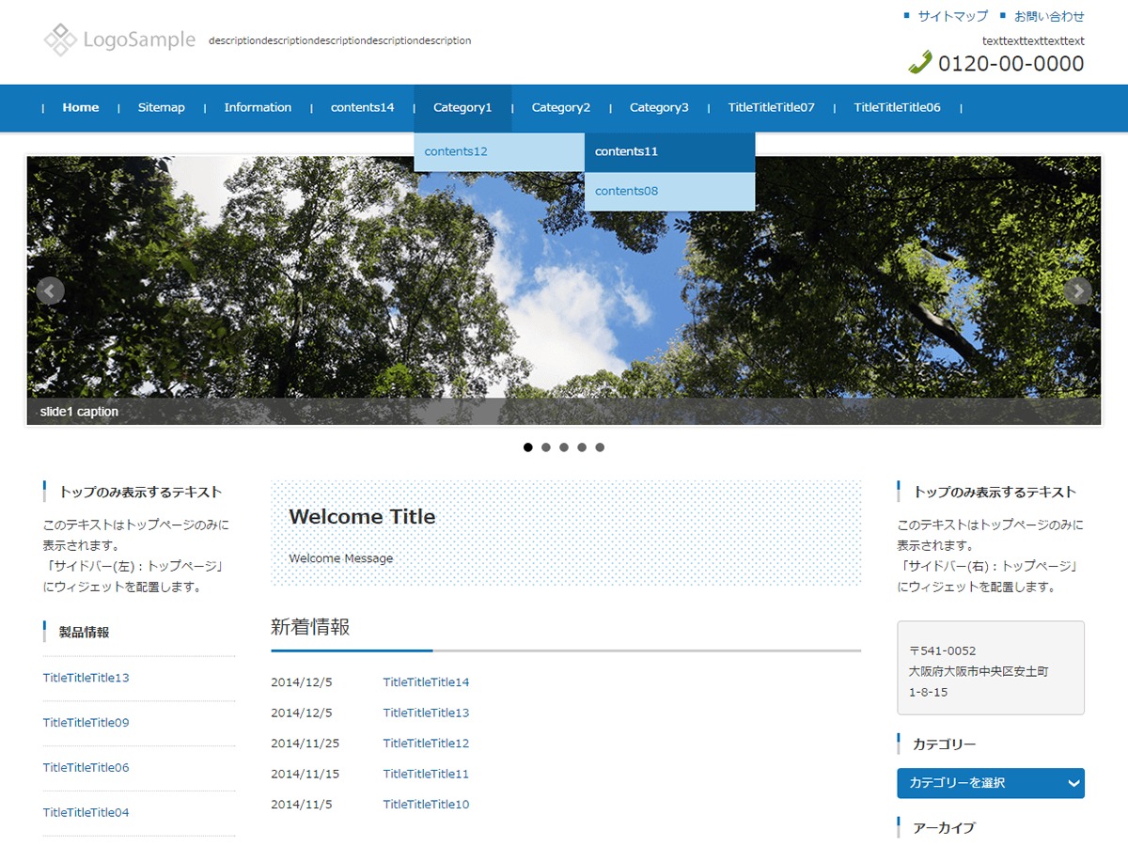Open TitleTitleTitle13 news link dated 2014/12/5
Screen dimensions: 1128x846
coord(426,713)
